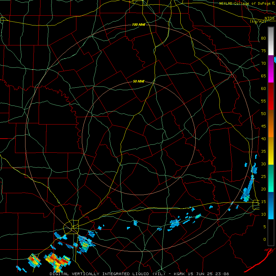Click the 60 value on color scale
The height and width of the screenshot is (276, 276).
[263, 89]
